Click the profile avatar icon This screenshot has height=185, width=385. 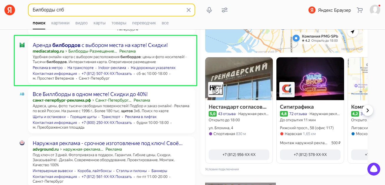point(375,10)
